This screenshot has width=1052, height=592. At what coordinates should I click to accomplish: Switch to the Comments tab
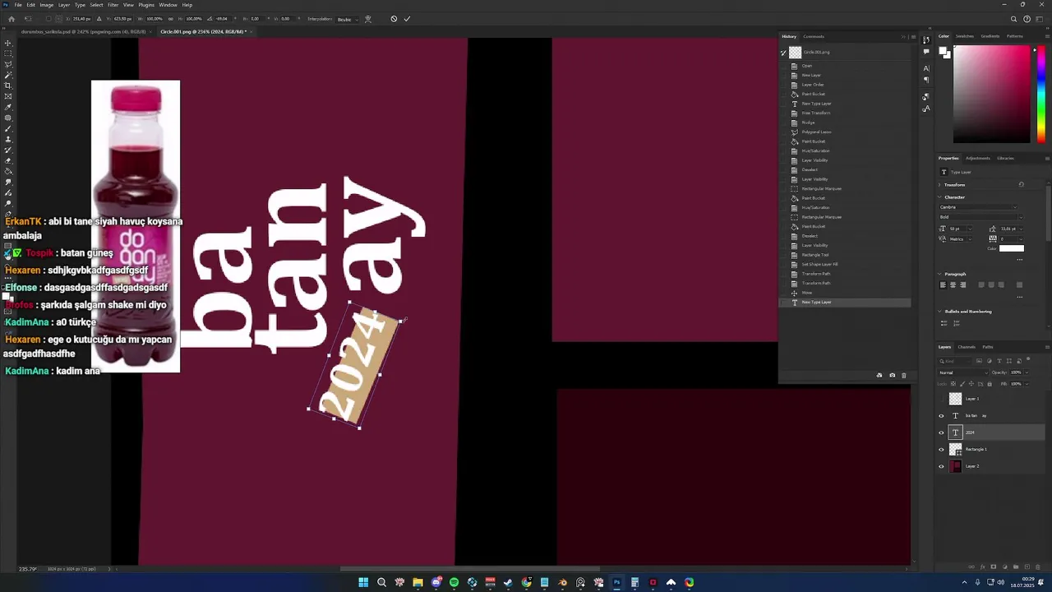pos(814,36)
